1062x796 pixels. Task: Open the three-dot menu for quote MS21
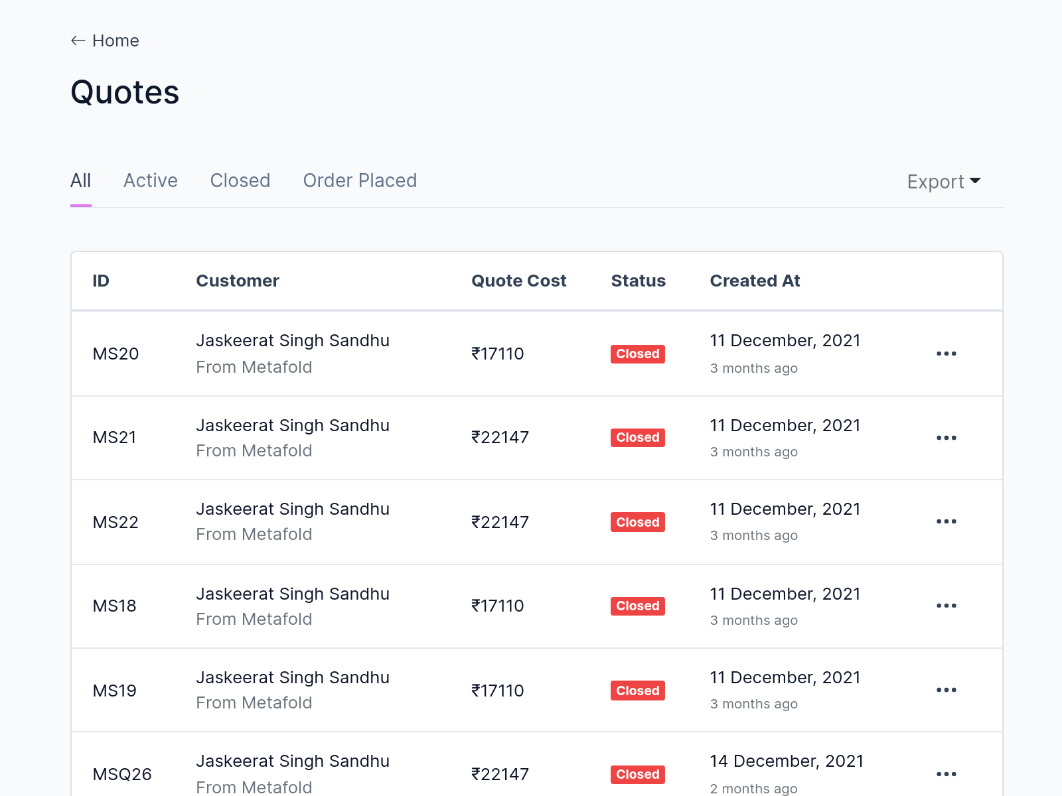coord(947,438)
